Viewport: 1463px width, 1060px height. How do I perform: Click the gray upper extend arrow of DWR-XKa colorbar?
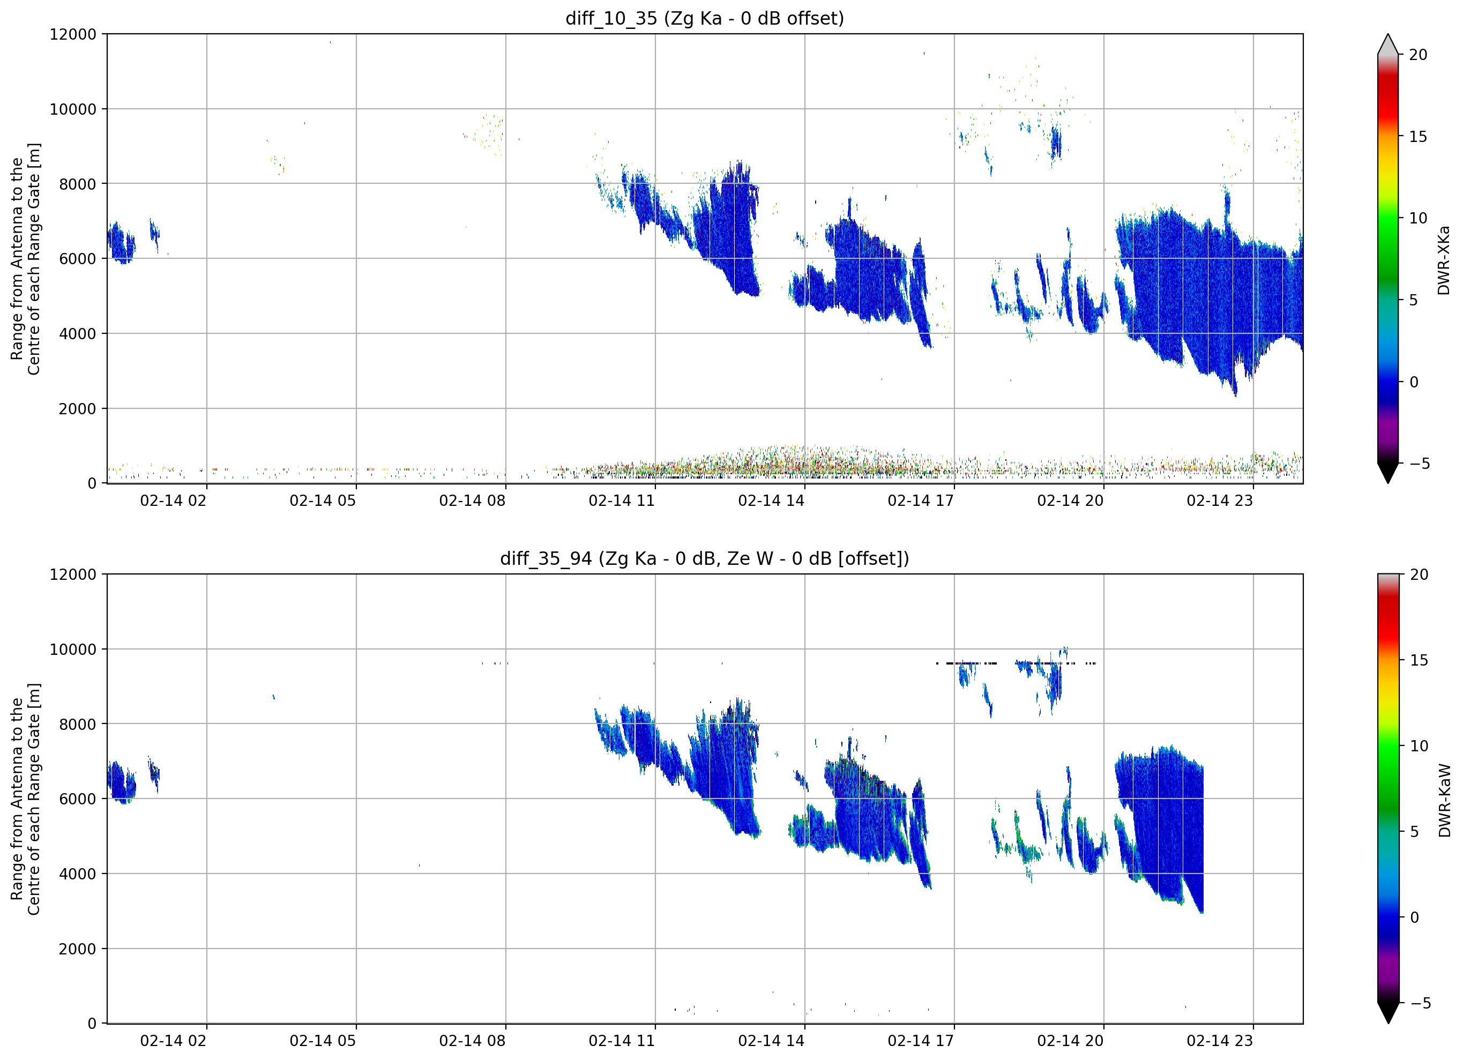point(1388,44)
